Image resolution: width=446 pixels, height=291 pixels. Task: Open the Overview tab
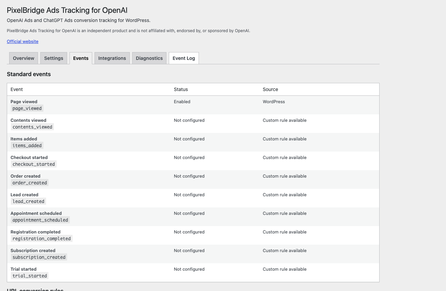pos(23,58)
